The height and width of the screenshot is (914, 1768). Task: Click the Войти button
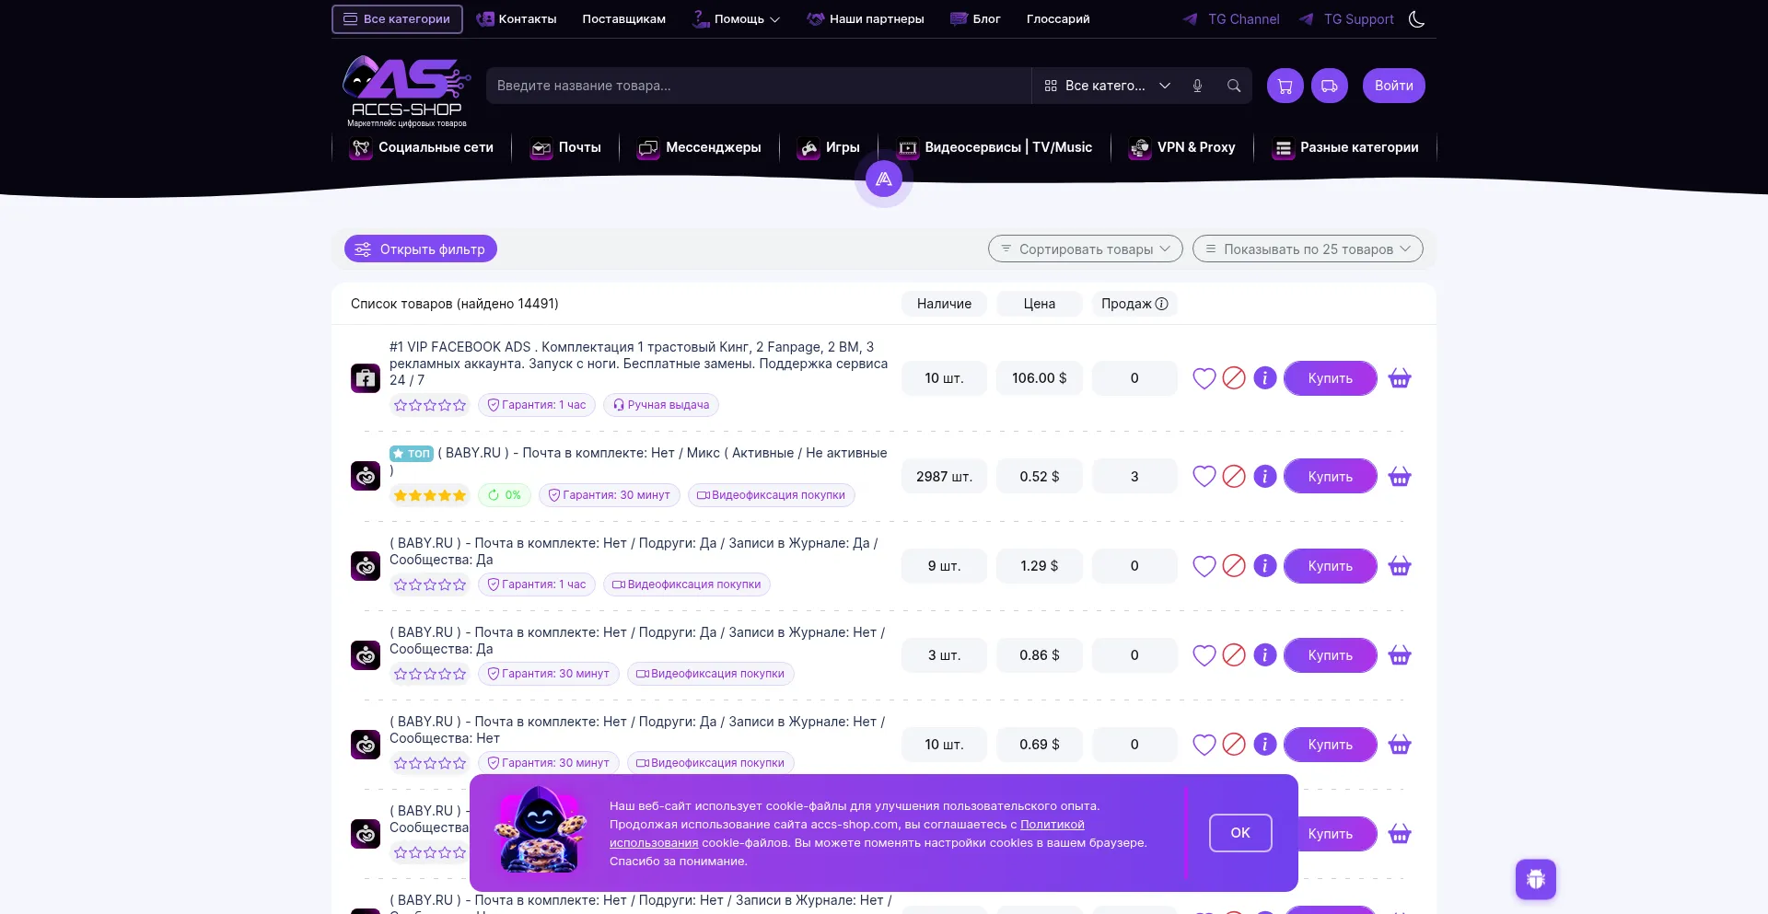(x=1394, y=86)
